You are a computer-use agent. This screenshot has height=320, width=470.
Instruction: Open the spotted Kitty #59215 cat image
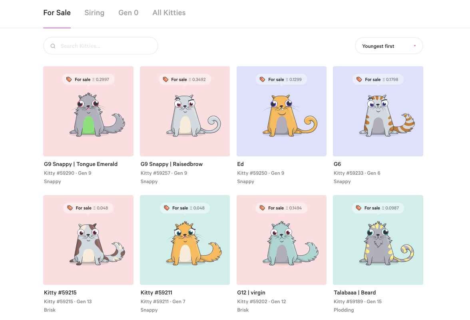click(88, 240)
